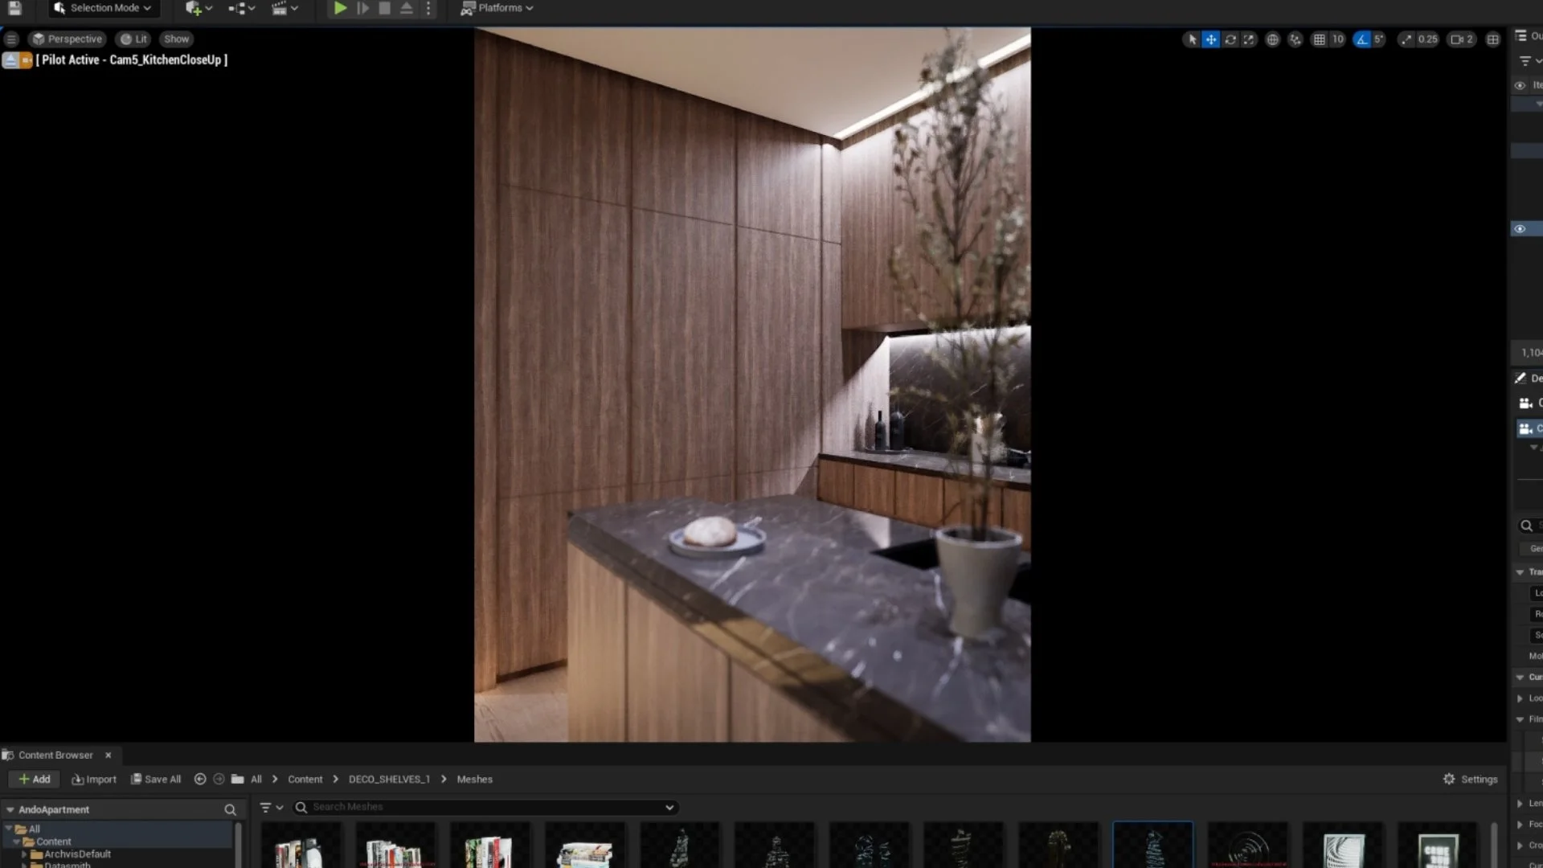Open the Cinematics clapperboard menu
1543x868 pixels.
point(280,7)
